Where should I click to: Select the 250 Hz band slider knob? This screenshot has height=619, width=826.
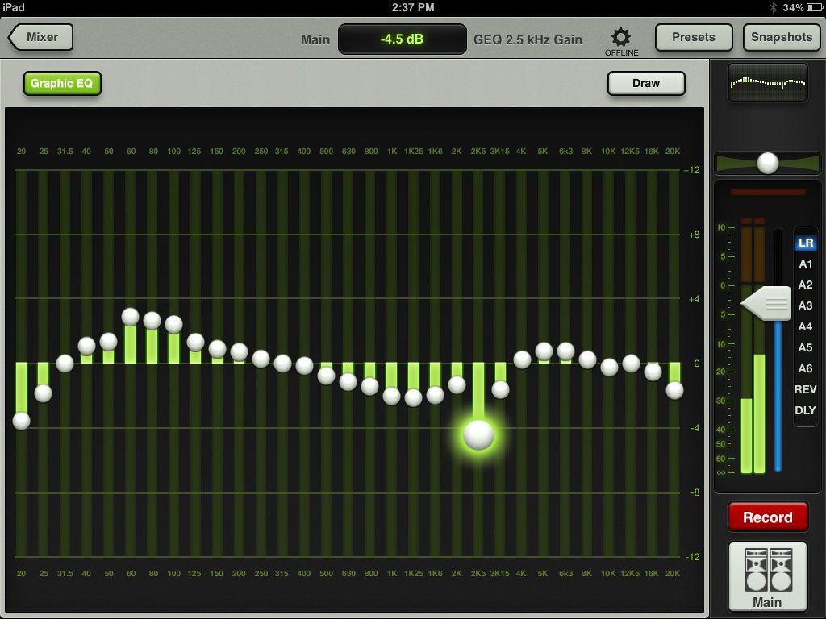click(x=261, y=359)
